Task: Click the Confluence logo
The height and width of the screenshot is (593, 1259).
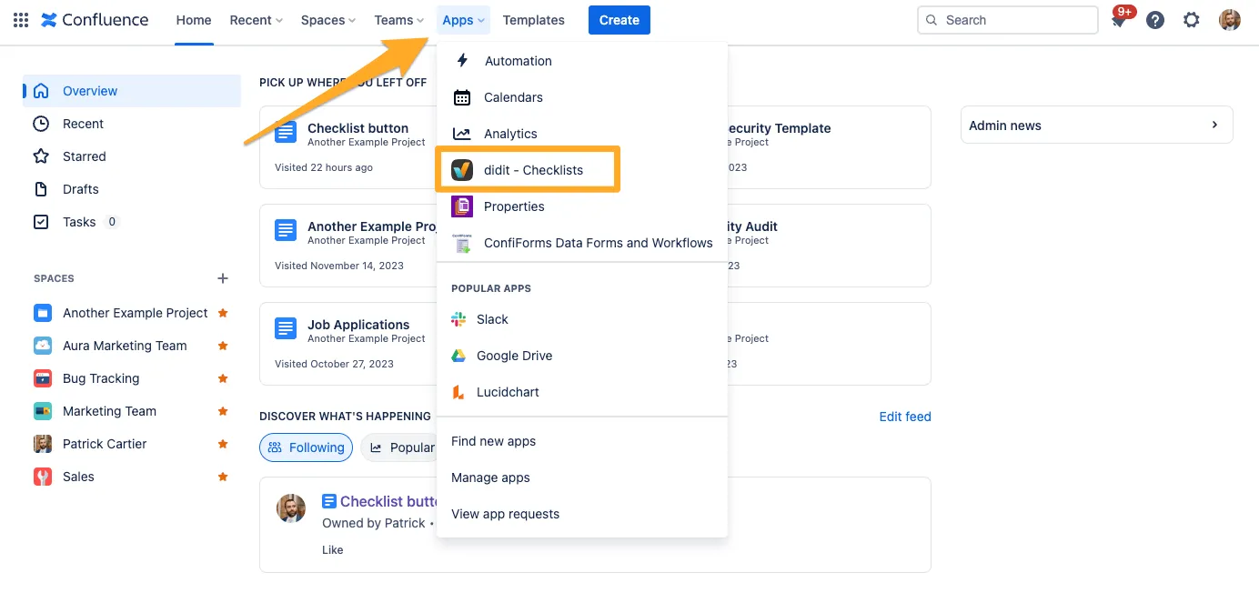Action: (x=95, y=20)
